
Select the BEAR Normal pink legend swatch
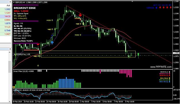[169, 74]
